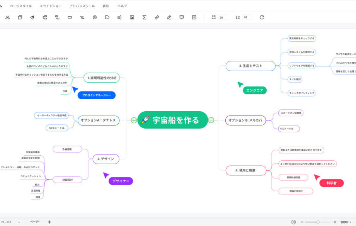The height and width of the screenshot is (226, 356).
Task: Set the horizontal spacing field value 20
Action: 223,17
